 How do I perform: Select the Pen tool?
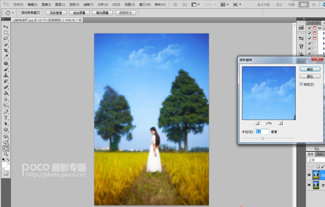pos(6,112)
